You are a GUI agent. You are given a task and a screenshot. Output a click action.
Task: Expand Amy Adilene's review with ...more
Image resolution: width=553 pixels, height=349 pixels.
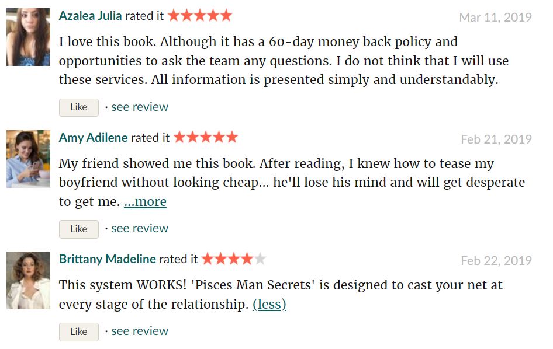click(x=145, y=202)
